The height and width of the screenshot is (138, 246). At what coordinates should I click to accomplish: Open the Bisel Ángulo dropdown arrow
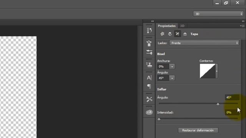point(172,78)
